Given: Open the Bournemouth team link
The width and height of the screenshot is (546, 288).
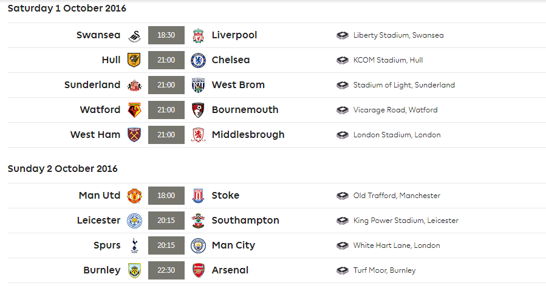Looking at the screenshot, I should (x=245, y=110).
